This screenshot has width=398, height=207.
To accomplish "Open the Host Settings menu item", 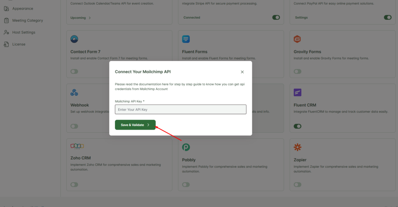I will [24, 32].
